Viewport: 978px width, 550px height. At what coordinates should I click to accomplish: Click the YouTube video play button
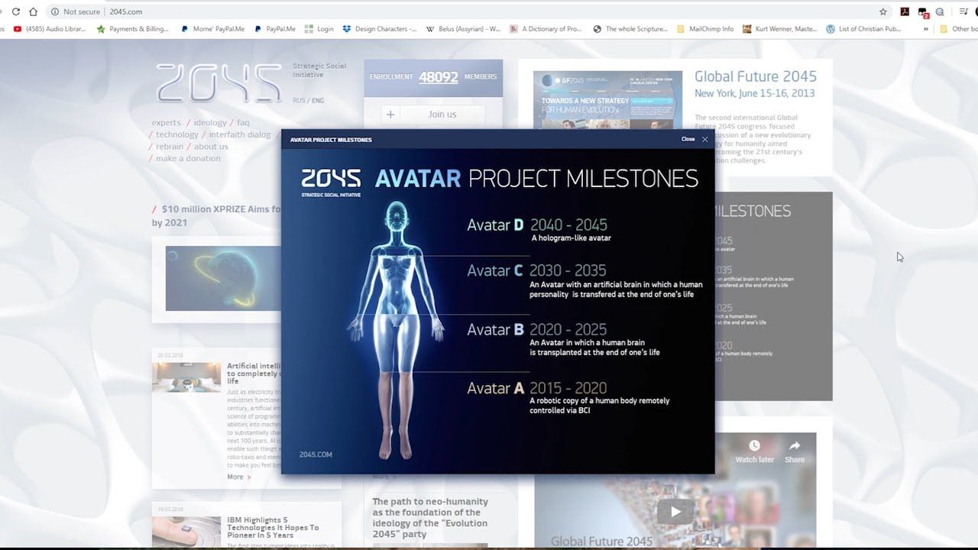(675, 512)
